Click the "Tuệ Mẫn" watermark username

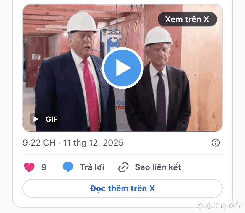point(228,206)
